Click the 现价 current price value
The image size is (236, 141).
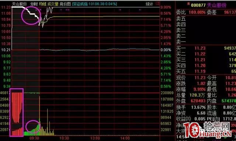[x=200, y=78]
